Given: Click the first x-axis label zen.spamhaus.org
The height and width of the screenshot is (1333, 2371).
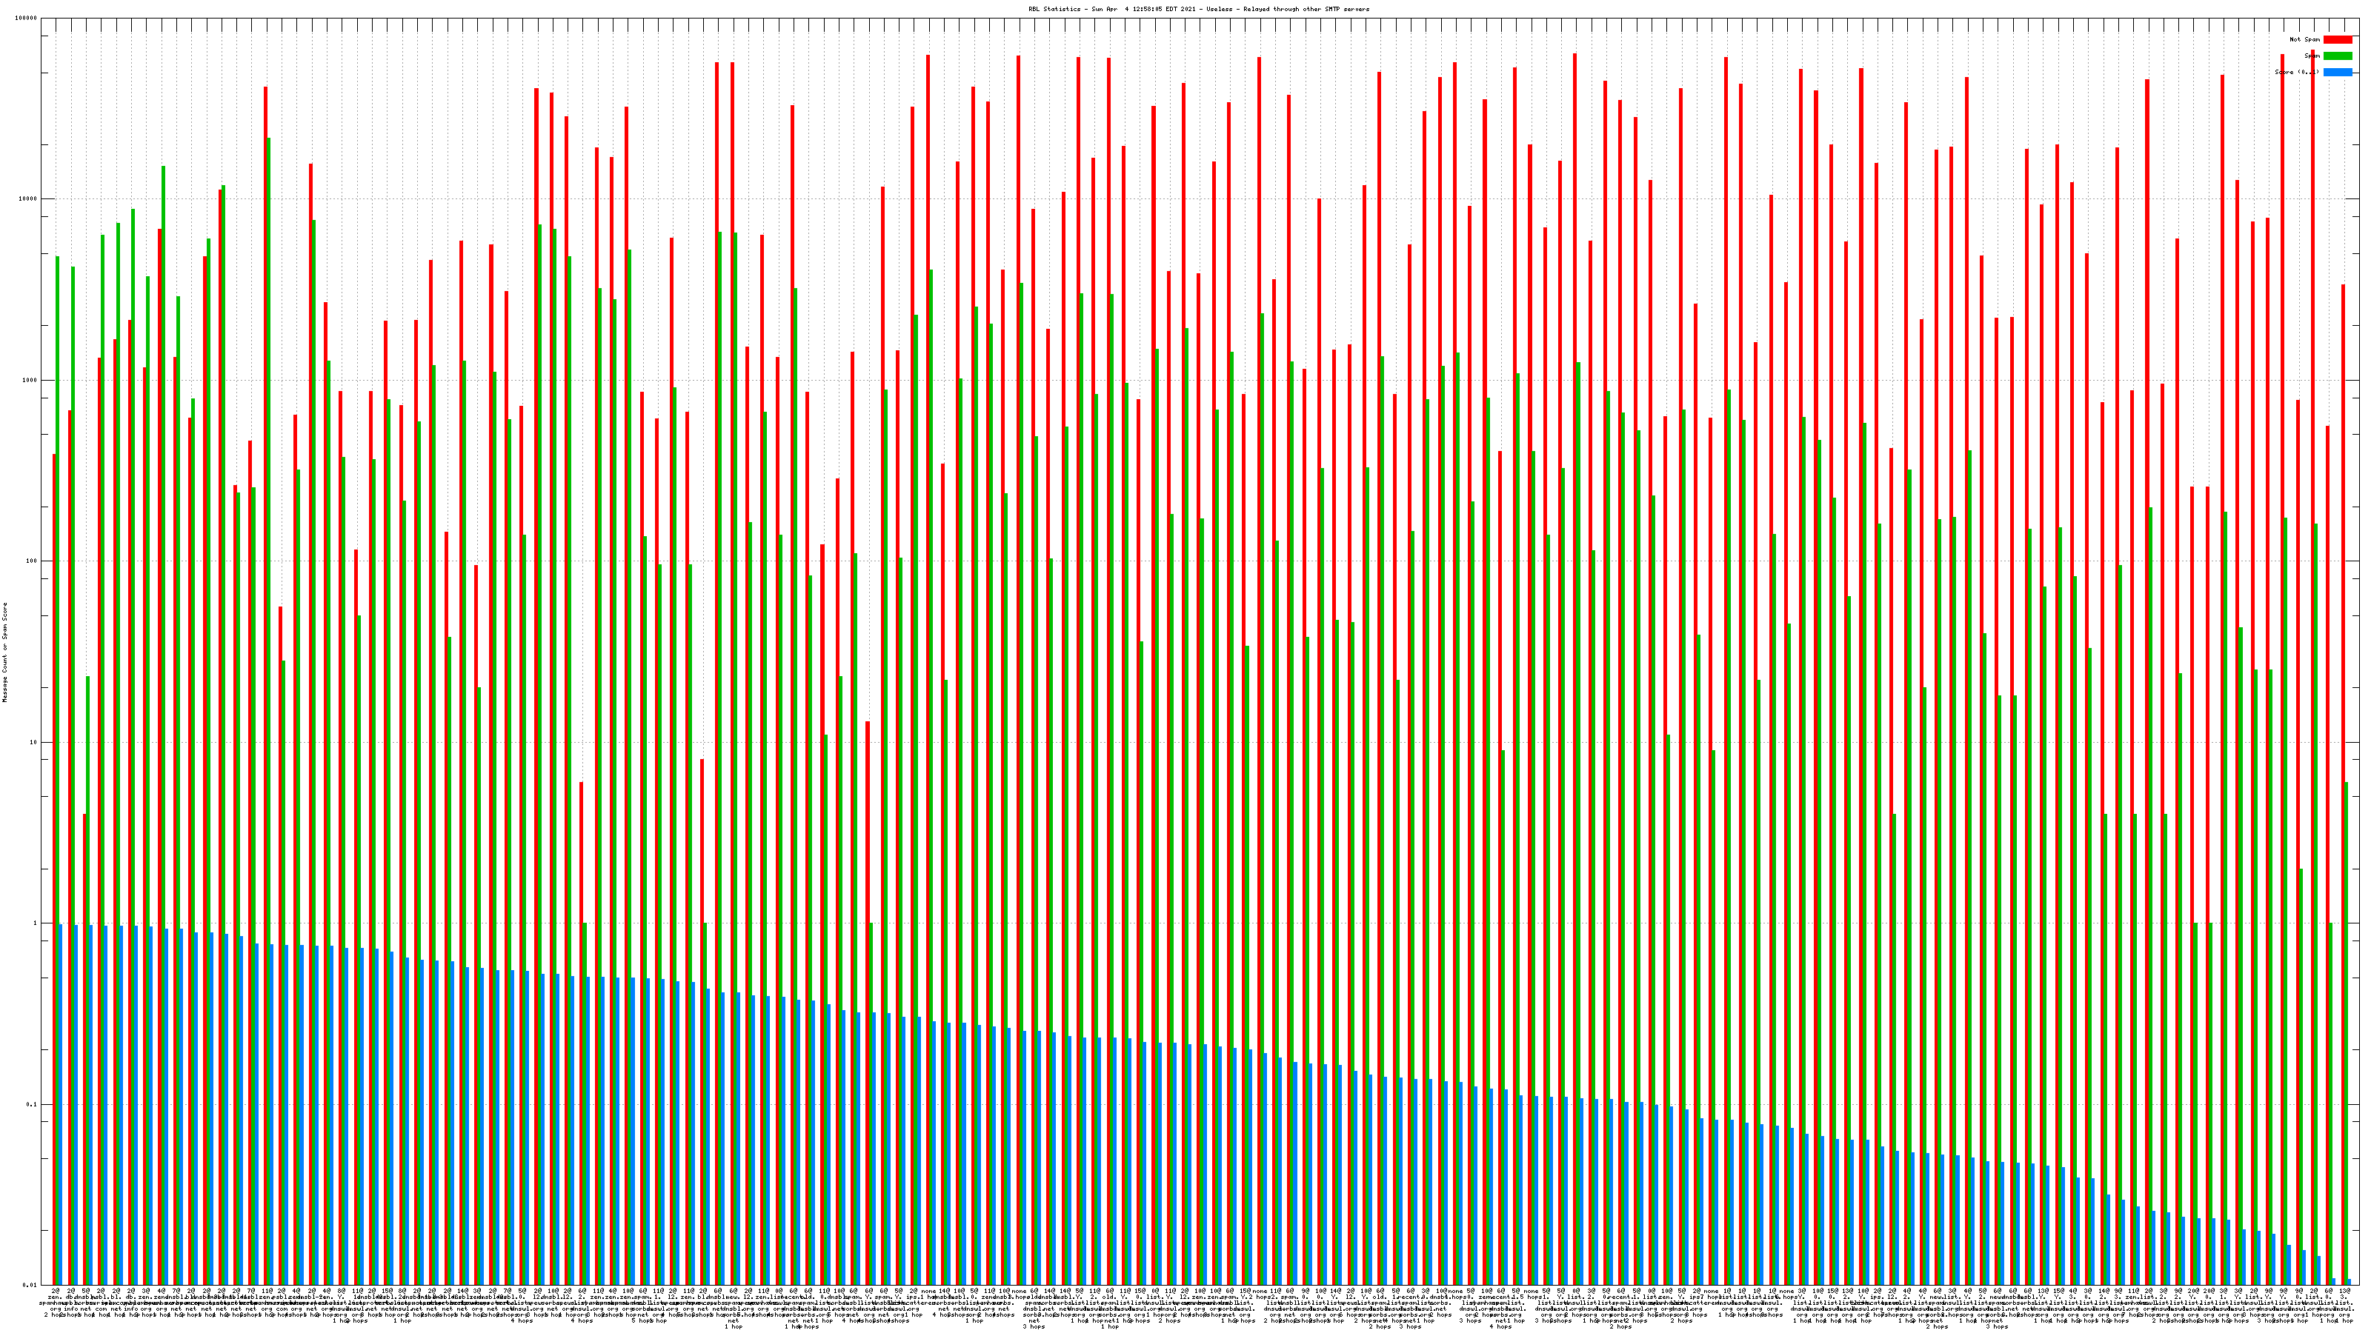Looking at the screenshot, I should tap(56, 1303).
